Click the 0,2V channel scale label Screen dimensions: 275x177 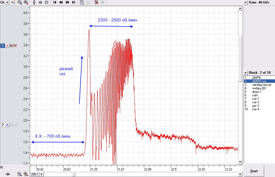click(13, 46)
